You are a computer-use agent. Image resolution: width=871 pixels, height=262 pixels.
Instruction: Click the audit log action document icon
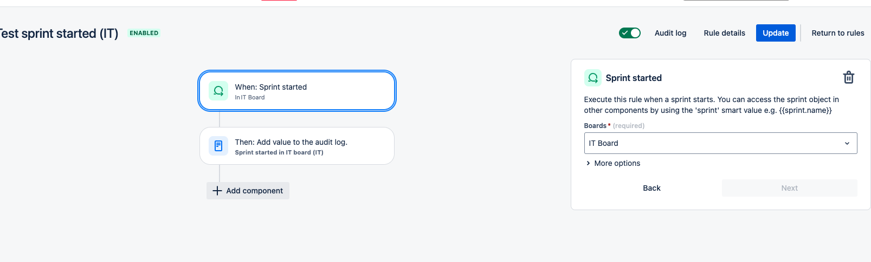tap(218, 146)
